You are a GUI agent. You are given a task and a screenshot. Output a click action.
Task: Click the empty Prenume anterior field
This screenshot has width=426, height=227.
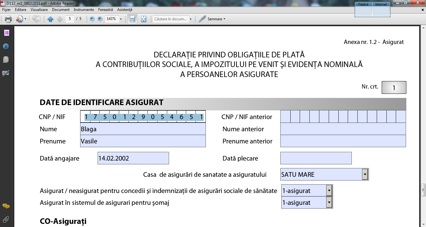tap(343, 141)
